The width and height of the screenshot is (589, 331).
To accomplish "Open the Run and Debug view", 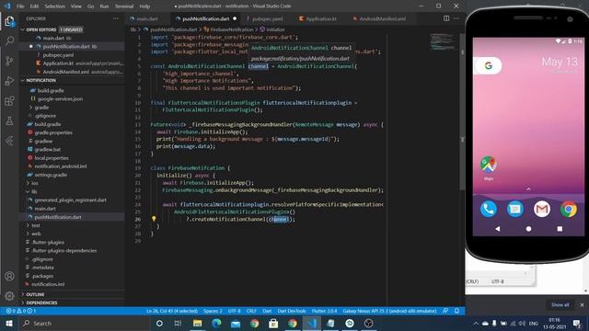I will click(9, 81).
